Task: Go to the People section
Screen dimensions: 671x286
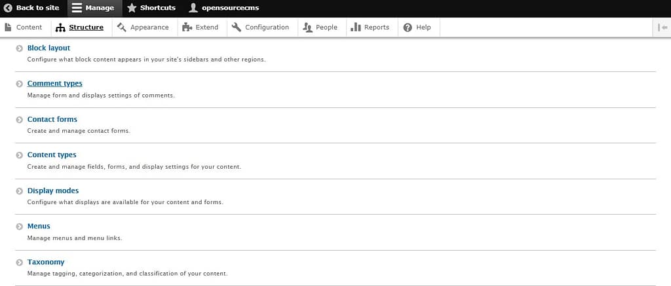Action: point(320,27)
